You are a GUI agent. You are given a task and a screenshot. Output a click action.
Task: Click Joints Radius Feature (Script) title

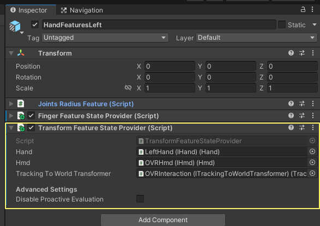(x=86, y=104)
